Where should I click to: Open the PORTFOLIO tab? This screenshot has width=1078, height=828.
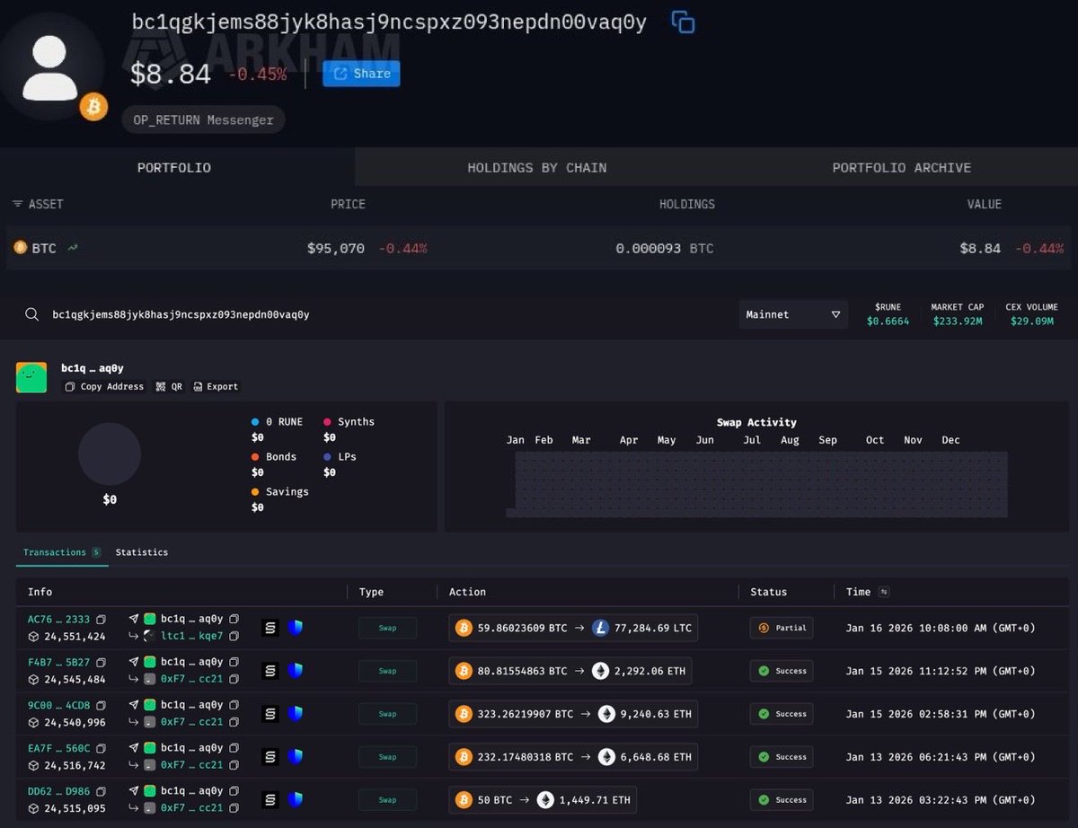click(x=174, y=168)
